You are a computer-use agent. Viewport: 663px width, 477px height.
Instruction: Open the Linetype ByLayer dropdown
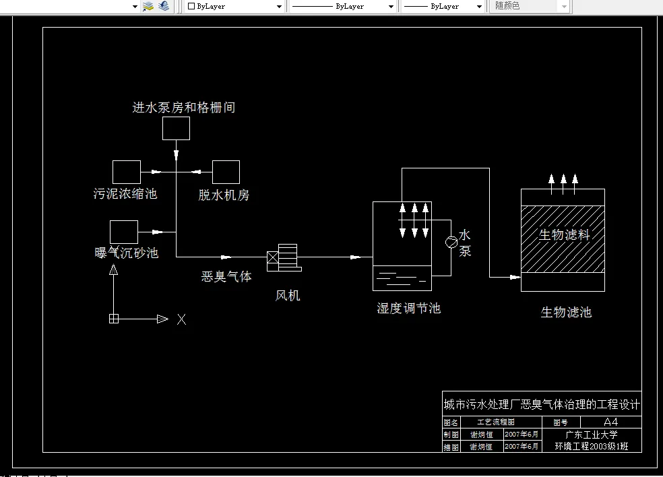tap(391, 6)
